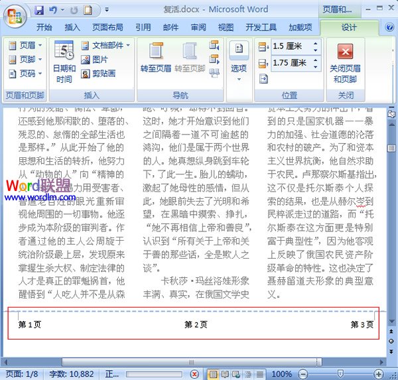The image size is (398, 380).
Task: Switch to the 插入 ribbon tab
Action: click(x=72, y=27)
